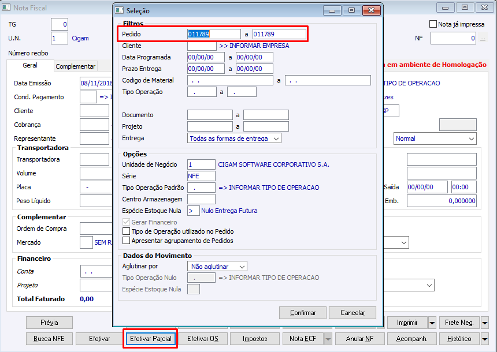Click the disabled Gerar Financeiro checkbox
The width and height of the screenshot is (497, 352).
click(x=126, y=222)
